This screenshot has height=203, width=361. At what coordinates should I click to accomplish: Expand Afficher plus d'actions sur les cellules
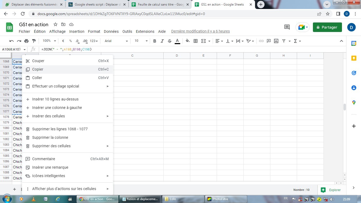[x=67, y=189]
